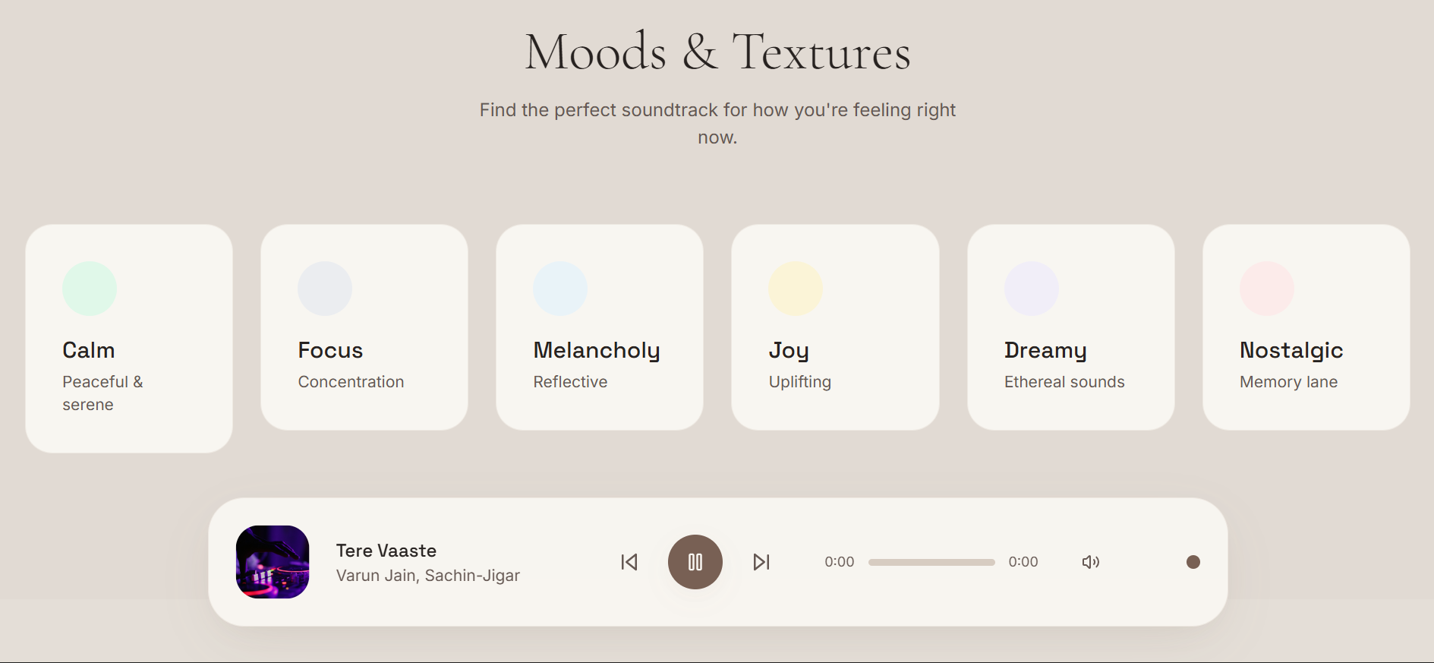Open artist Varun Jain, Sachin-Jigar
This screenshot has height=663, width=1434.
tap(428, 576)
